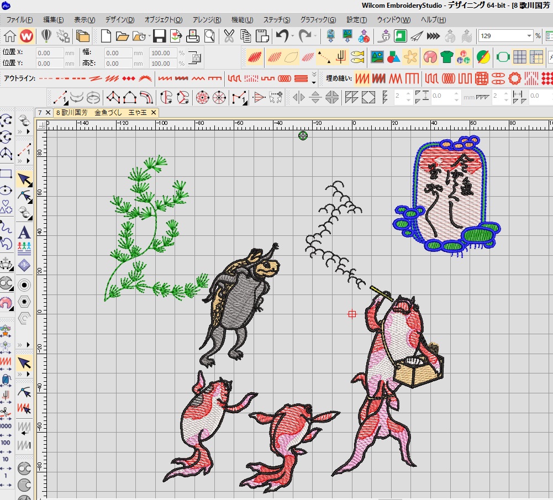Image resolution: width=553 pixels, height=500 pixels.
Task: Click the 位置 X input field
Action: pos(50,53)
